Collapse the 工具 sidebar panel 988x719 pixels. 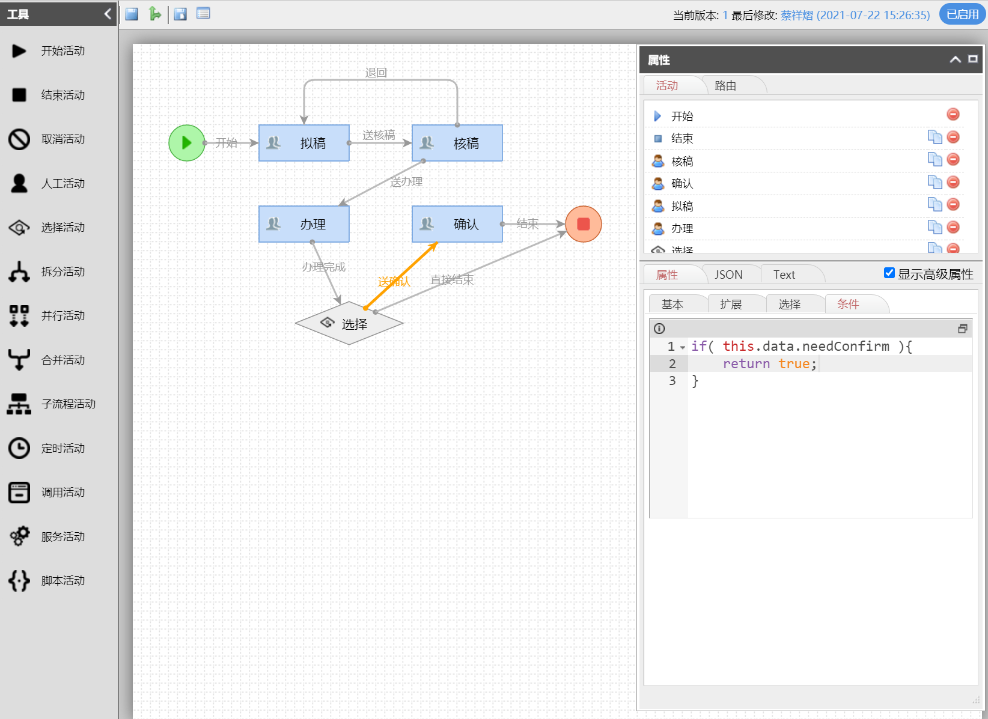pos(108,14)
